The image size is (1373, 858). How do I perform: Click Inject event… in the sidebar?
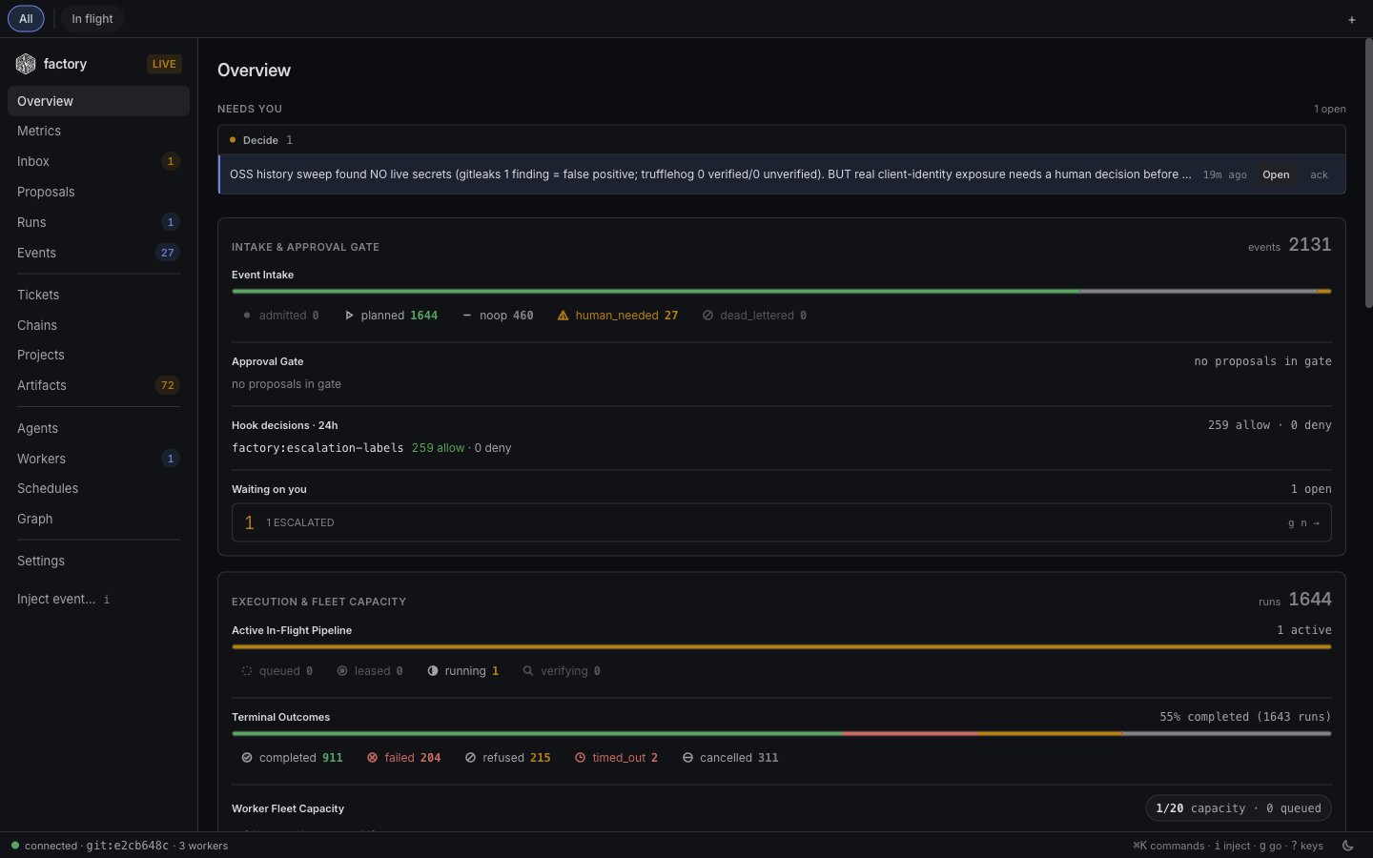98,599
